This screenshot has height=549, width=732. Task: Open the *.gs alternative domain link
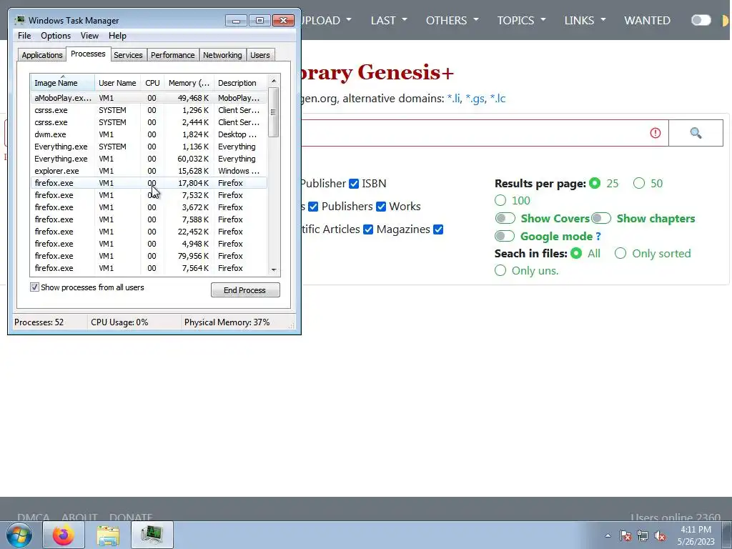coord(475,99)
